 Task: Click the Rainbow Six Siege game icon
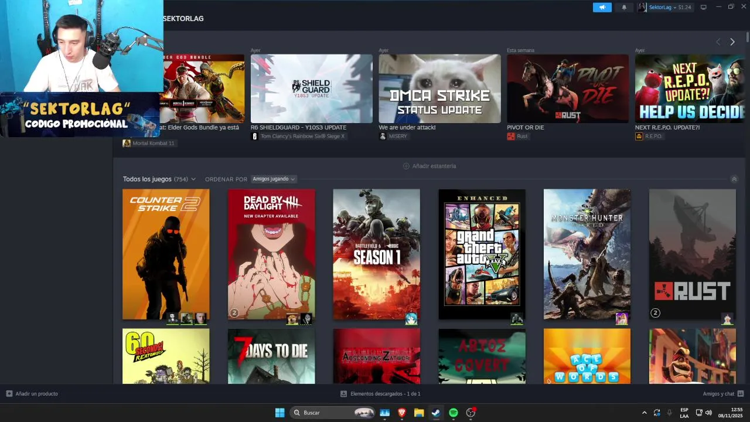point(254,136)
